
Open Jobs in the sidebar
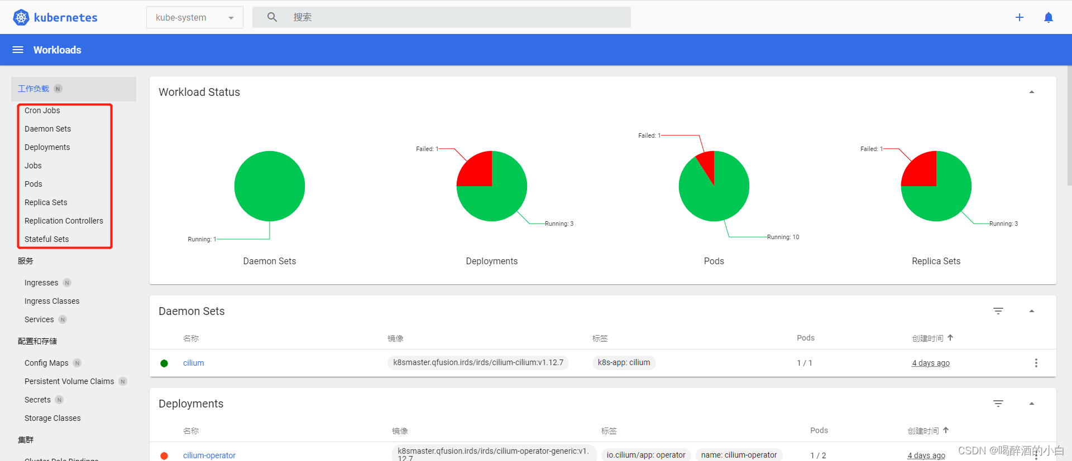click(33, 166)
